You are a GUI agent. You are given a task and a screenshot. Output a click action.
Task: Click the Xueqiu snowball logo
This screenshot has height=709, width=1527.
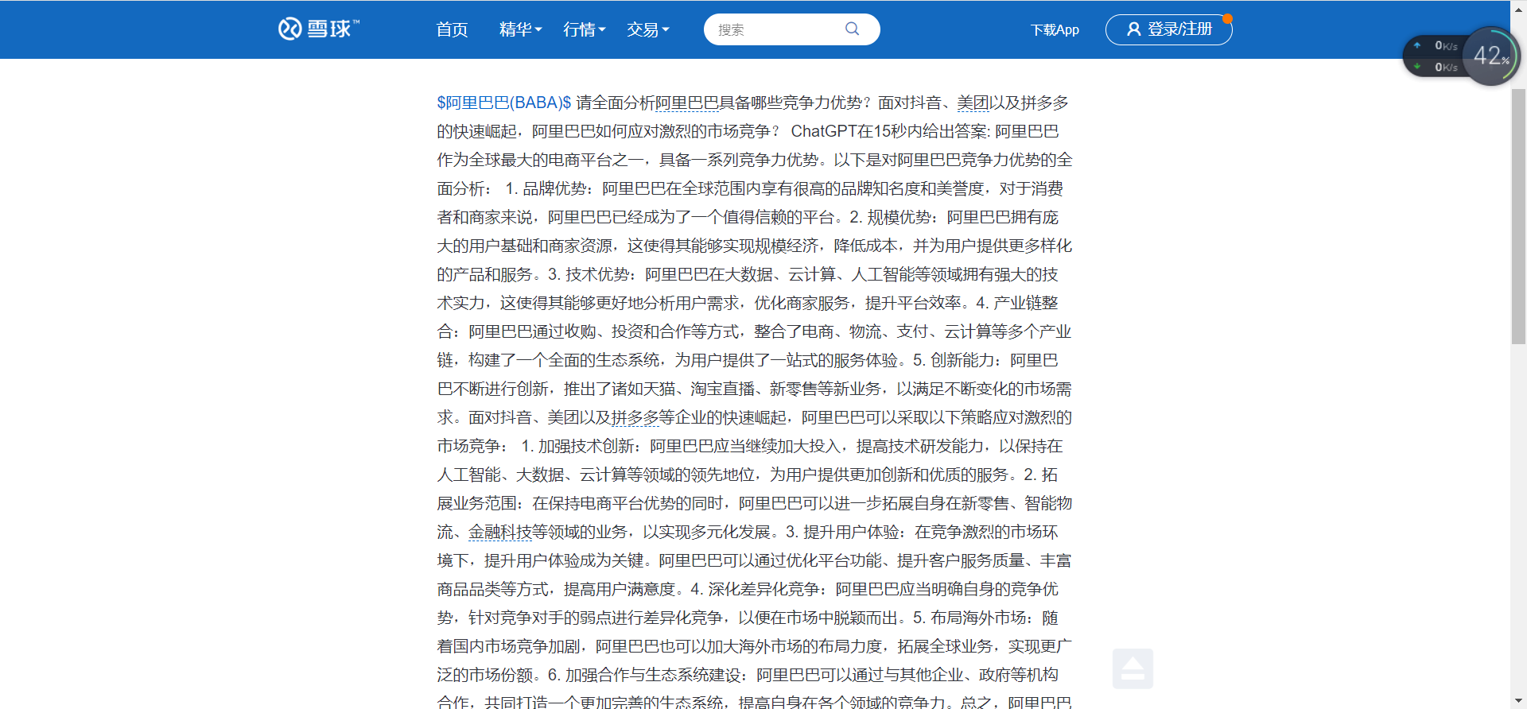(318, 29)
